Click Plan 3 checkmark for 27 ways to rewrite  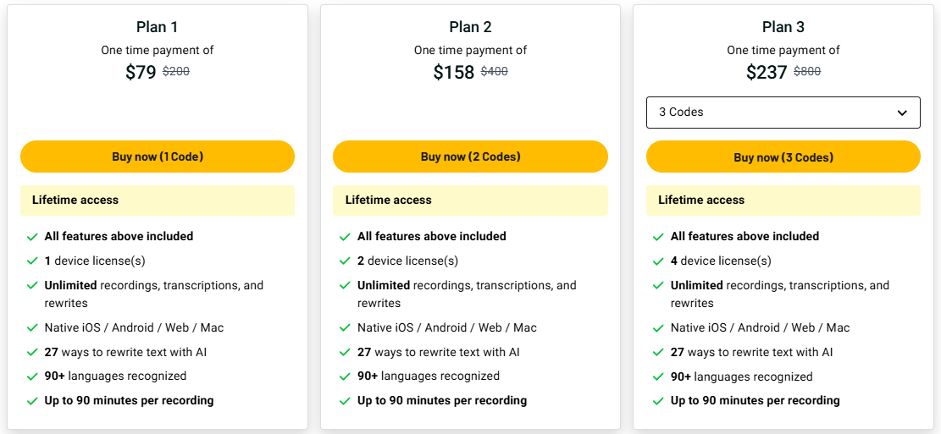click(658, 353)
